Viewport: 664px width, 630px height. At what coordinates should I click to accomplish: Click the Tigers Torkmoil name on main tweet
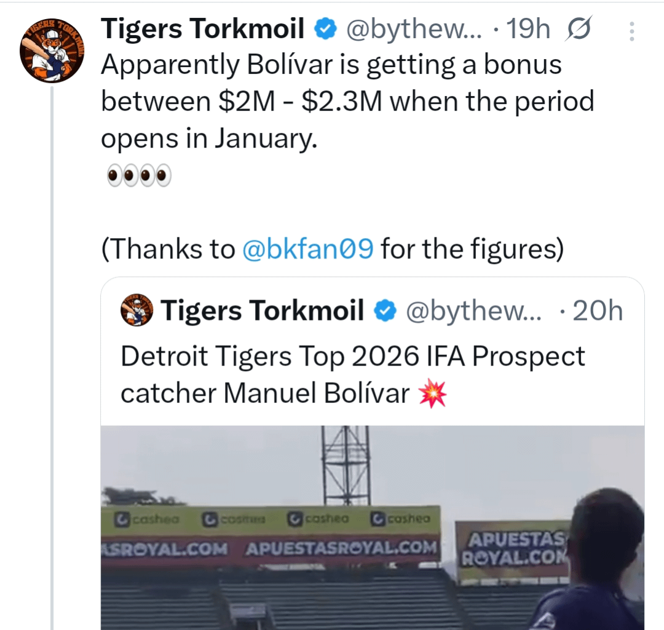point(202,28)
